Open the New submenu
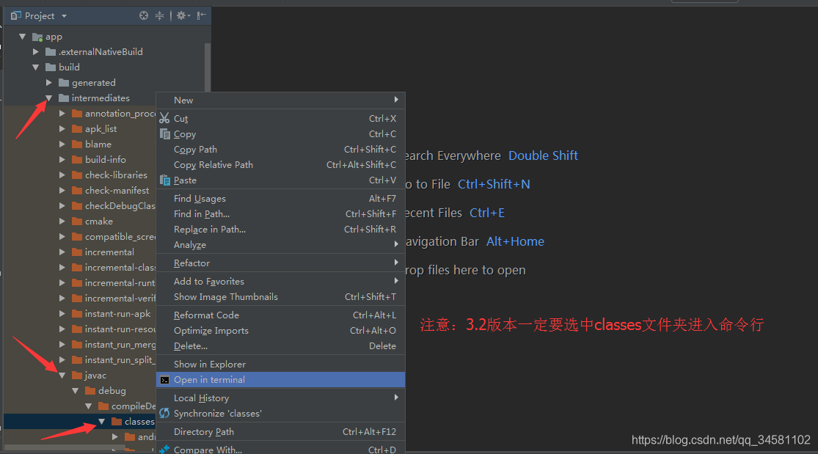Viewport: 818px width, 454px height. pyautogui.click(x=281, y=100)
